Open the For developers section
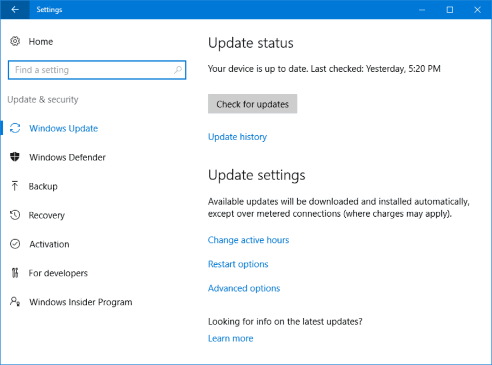The width and height of the screenshot is (492, 365). pyautogui.click(x=58, y=273)
